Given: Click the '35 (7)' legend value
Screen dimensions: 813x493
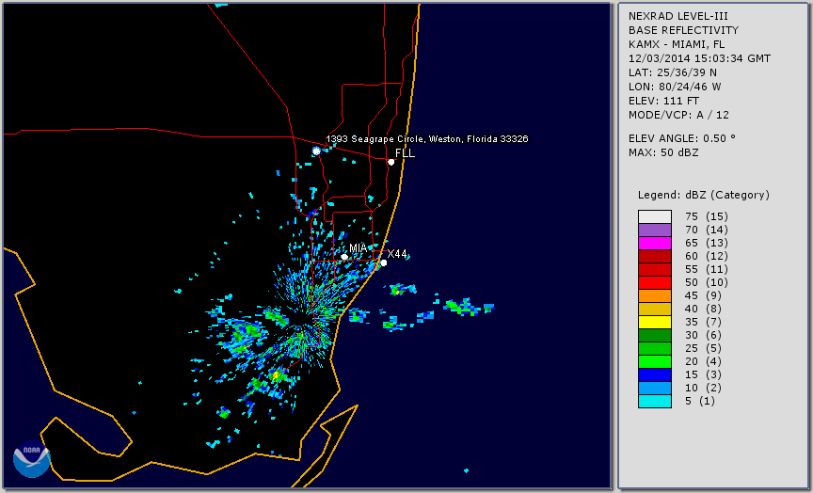Looking at the screenshot, I should [703, 322].
